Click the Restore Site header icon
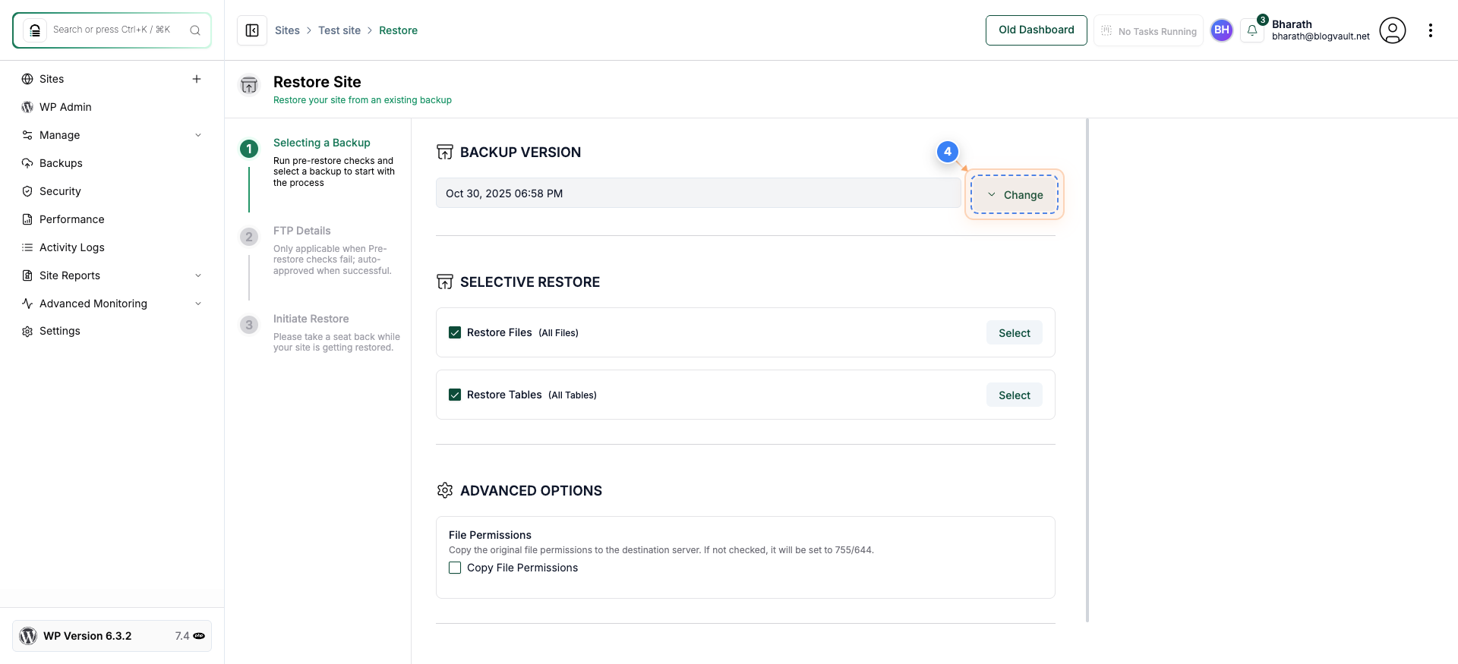 point(249,84)
